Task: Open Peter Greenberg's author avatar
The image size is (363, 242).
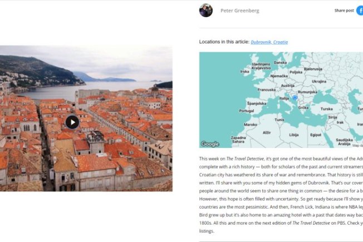Action: click(x=206, y=11)
